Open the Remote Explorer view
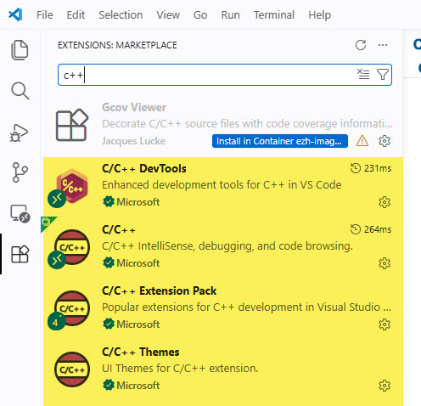Screen dimensions: 421x406 pyautogui.click(x=20, y=214)
